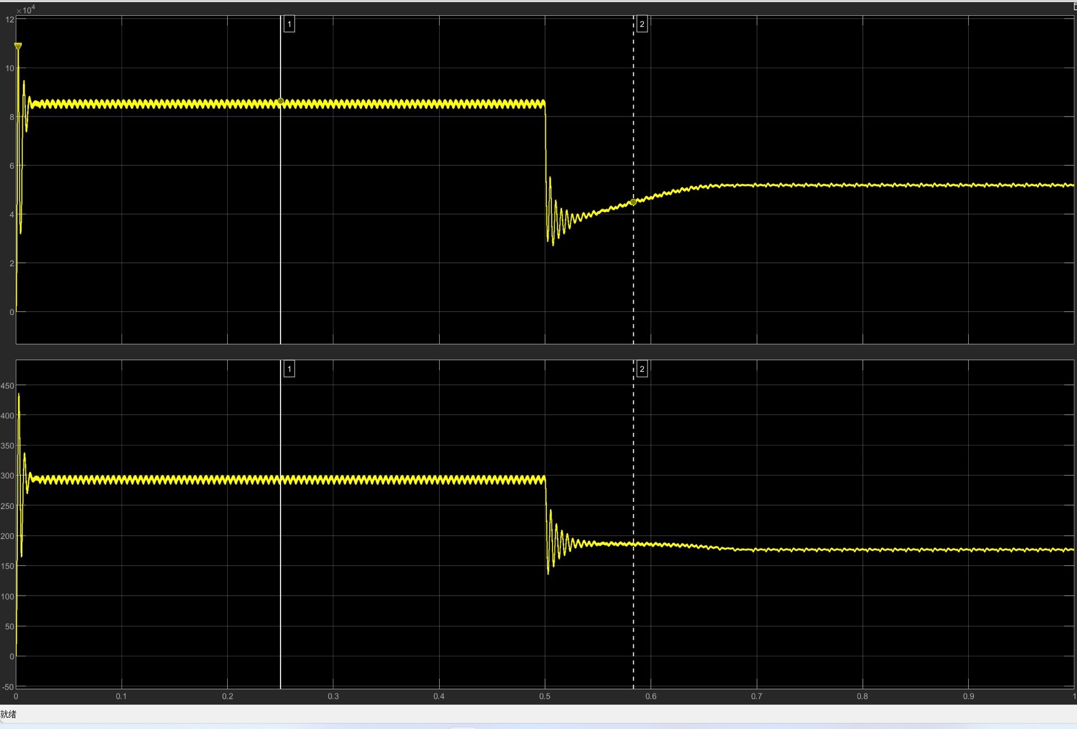
Task: Click cursor 2 label in top plot
Action: coord(642,24)
